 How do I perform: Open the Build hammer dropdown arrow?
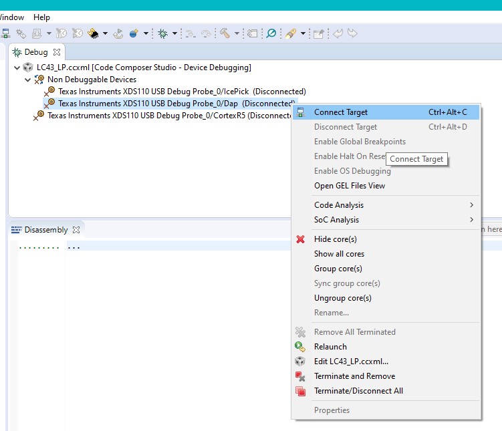(x=237, y=33)
